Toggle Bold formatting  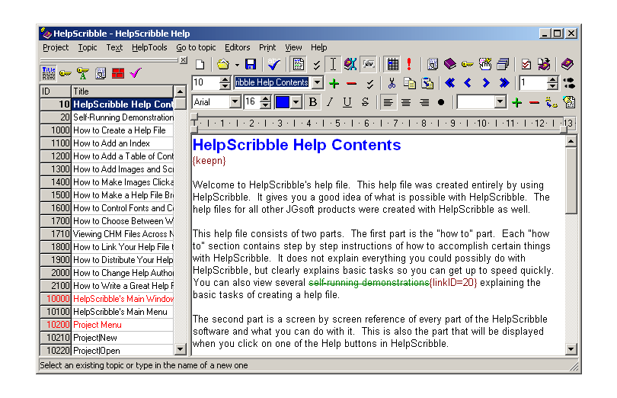coord(313,102)
